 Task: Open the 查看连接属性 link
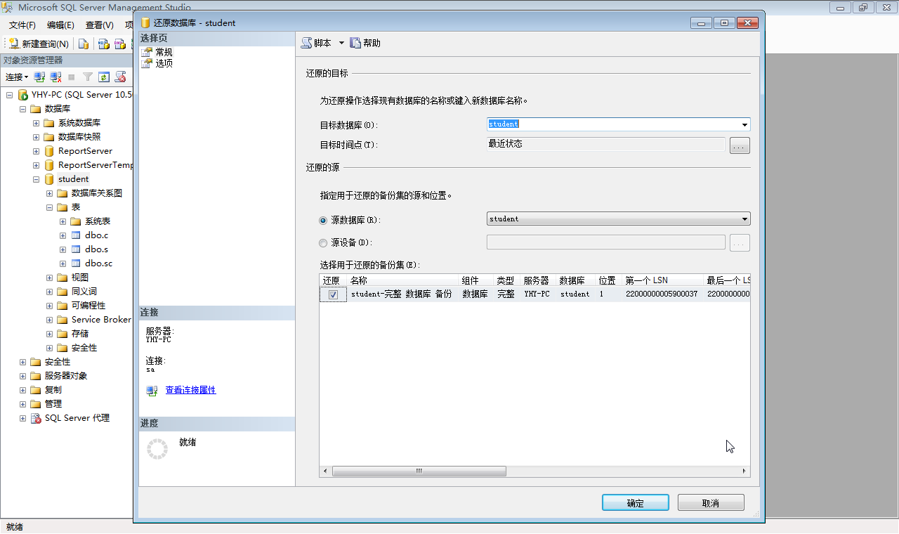pos(190,390)
